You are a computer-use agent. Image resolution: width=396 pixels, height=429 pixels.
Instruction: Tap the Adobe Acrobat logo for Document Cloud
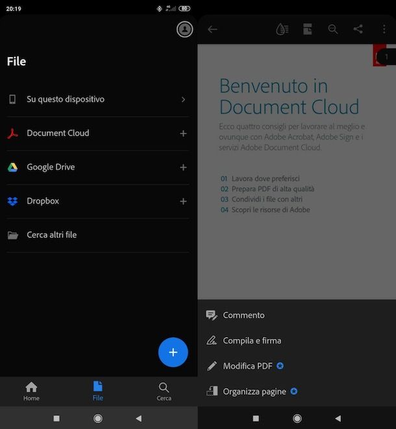tap(12, 133)
